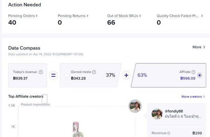Click the Owned media revenue card
This screenshot has width=210, height=137.
91,75
